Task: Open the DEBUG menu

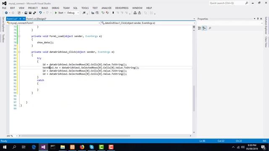Action: click(x=55, y=8)
